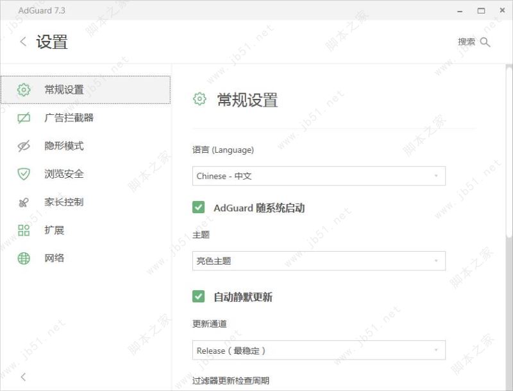Go to 隐形模式 settings

[86, 146]
